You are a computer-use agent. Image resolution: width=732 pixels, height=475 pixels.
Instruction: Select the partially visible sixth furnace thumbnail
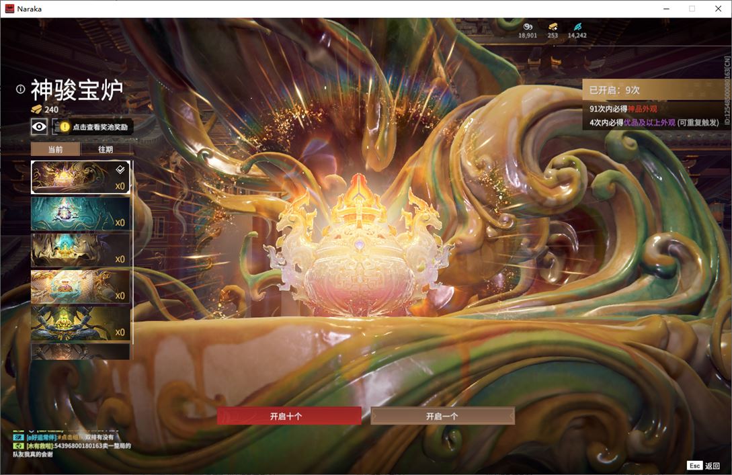(80, 351)
